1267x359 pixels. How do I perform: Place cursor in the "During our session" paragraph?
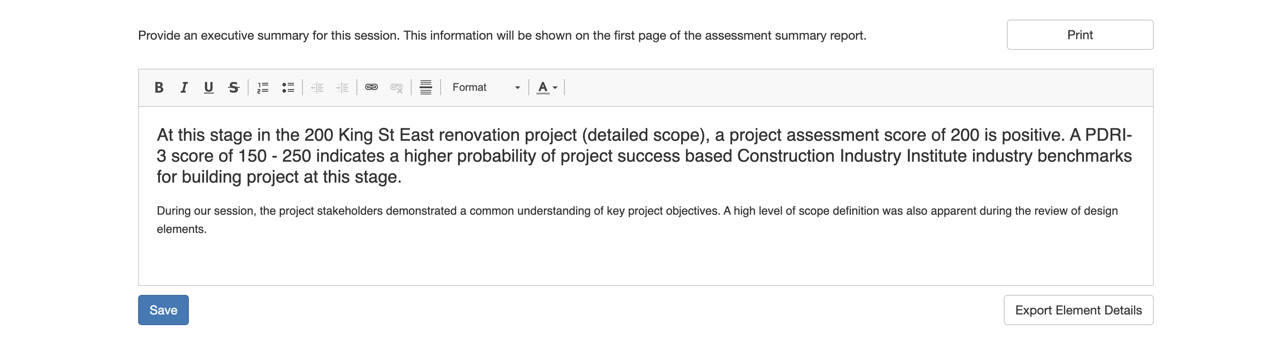coord(637,220)
